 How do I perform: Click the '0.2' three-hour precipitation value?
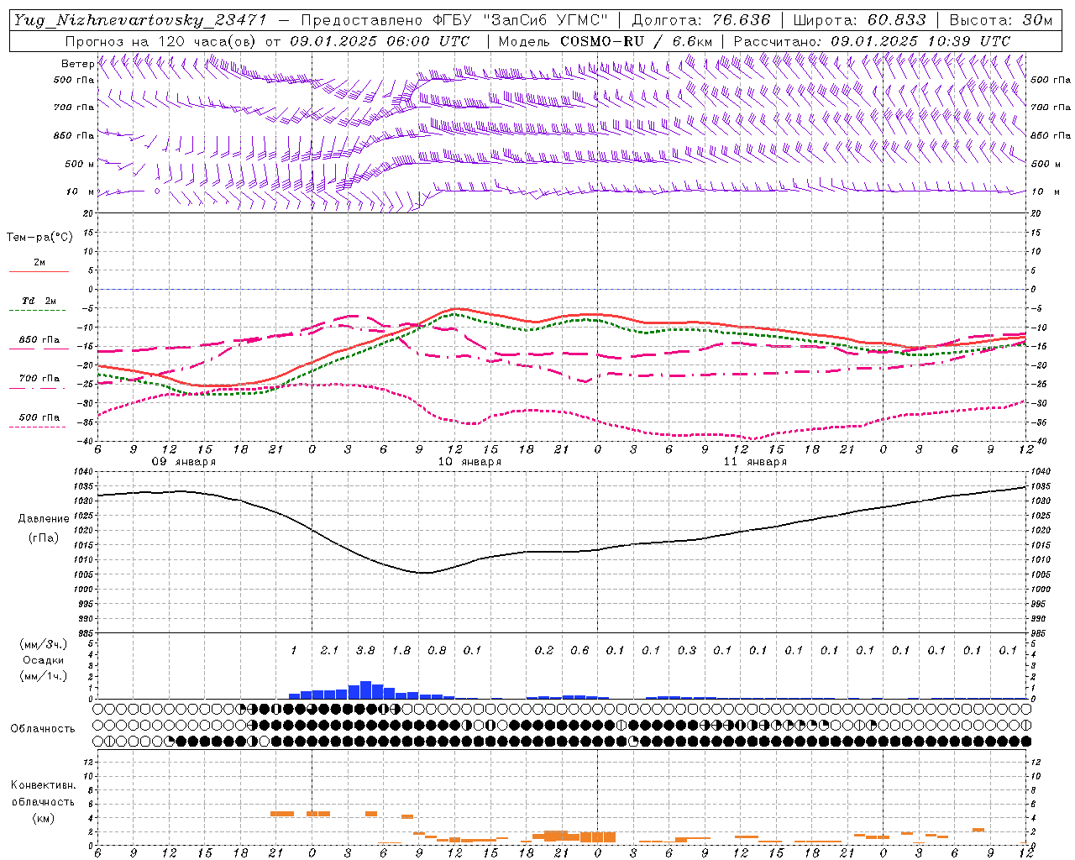[544, 650]
